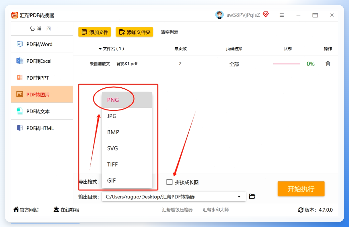Choose PNG from the format list

pyautogui.click(x=127, y=100)
